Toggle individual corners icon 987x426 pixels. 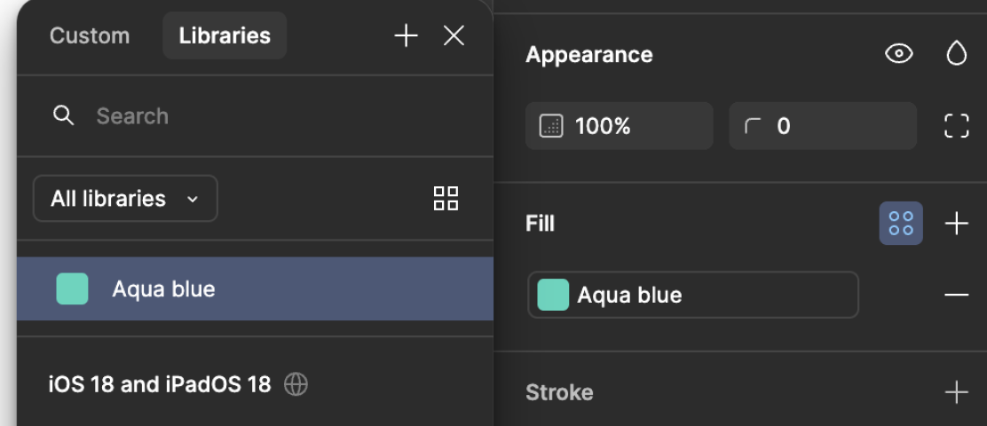(x=956, y=126)
